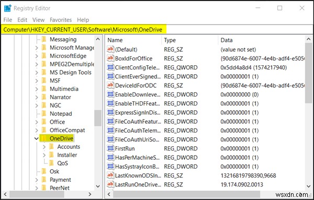Click the values pane scroll up arrow
314x200 pixels.
(x=309, y=39)
